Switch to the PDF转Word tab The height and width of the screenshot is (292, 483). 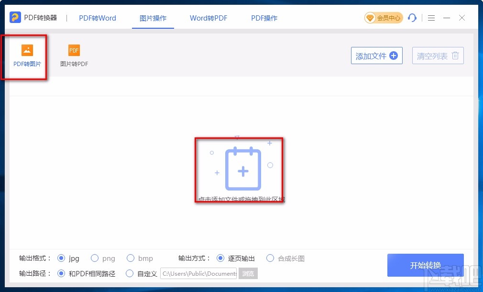[97, 18]
